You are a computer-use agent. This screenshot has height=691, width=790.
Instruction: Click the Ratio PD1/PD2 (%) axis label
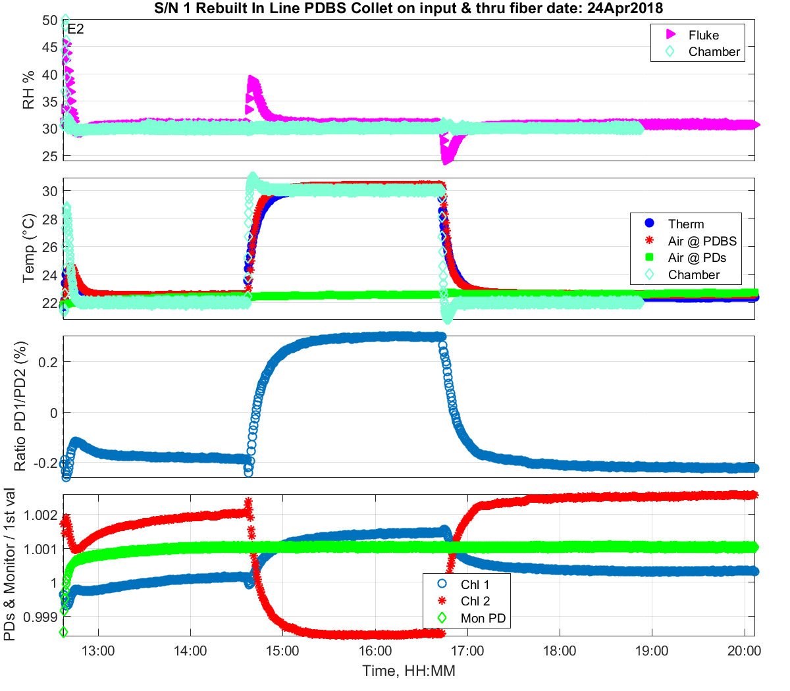point(20,405)
